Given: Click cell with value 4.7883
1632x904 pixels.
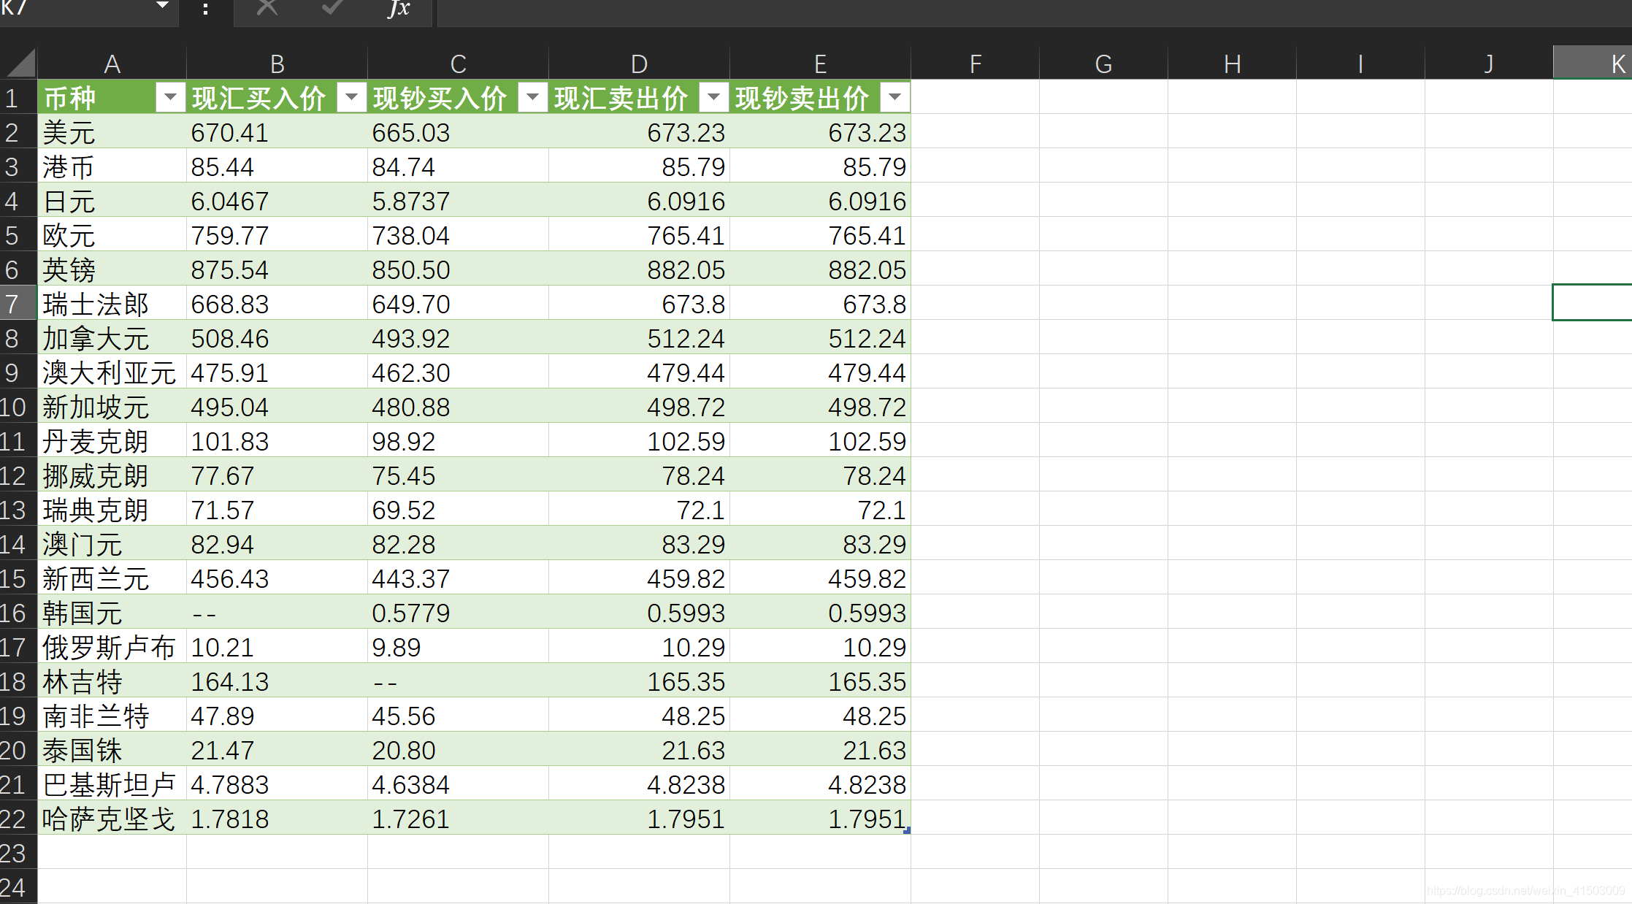Looking at the screenshot, I should click(277, 784).
